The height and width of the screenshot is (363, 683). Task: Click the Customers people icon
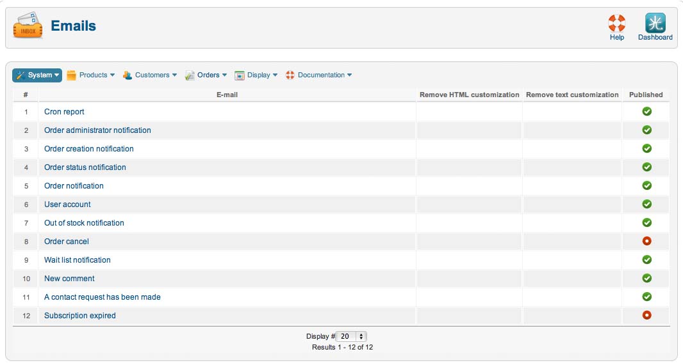[x=128, y=75]
